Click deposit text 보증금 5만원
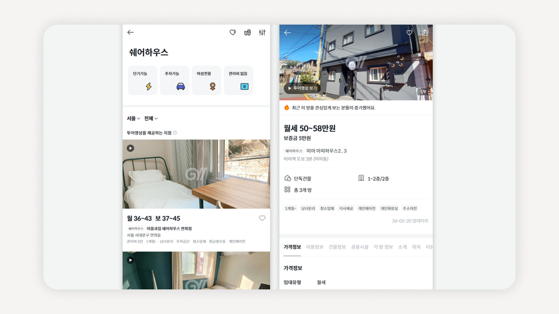The width and height of the screenshot is (559, 314). [298, 138]
